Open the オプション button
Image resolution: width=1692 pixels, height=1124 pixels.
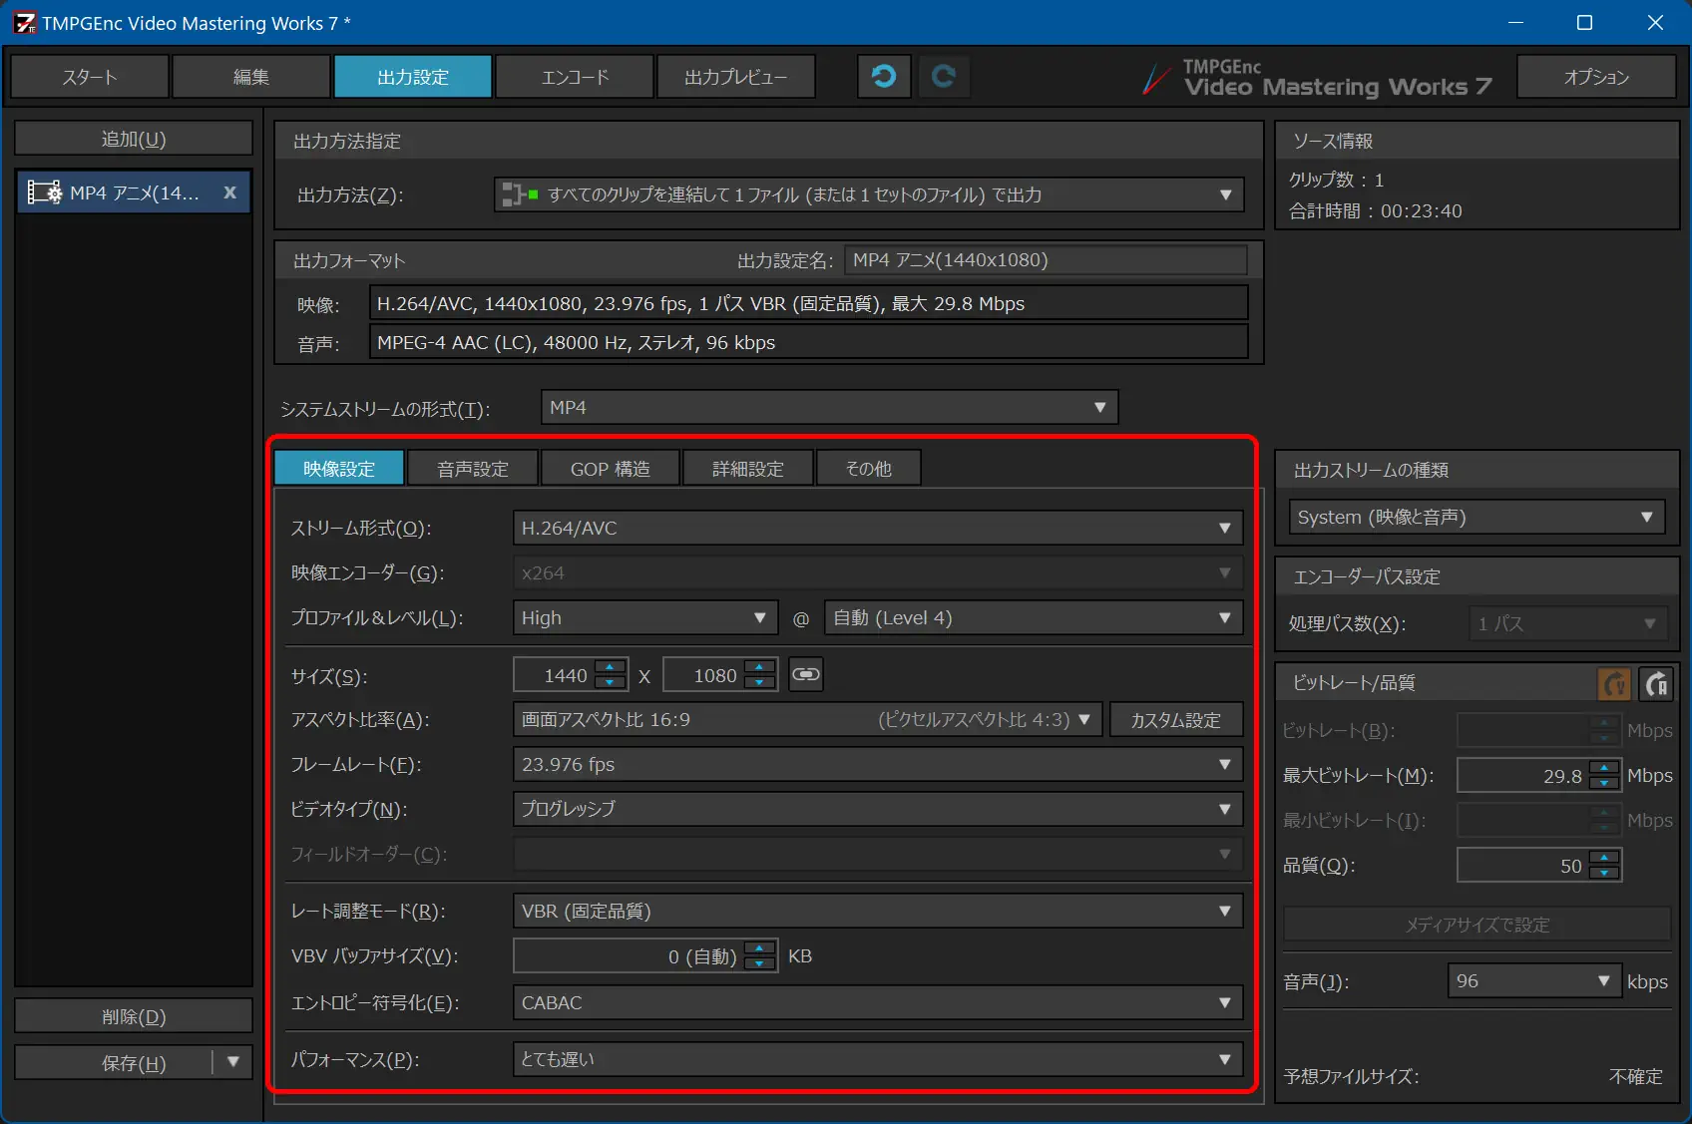pyautogui.click(x=1597, y=77)
